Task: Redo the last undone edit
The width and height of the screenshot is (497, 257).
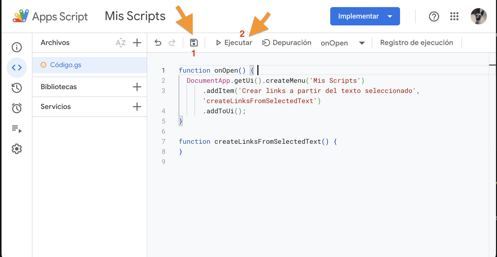Action: click(172, 43)
